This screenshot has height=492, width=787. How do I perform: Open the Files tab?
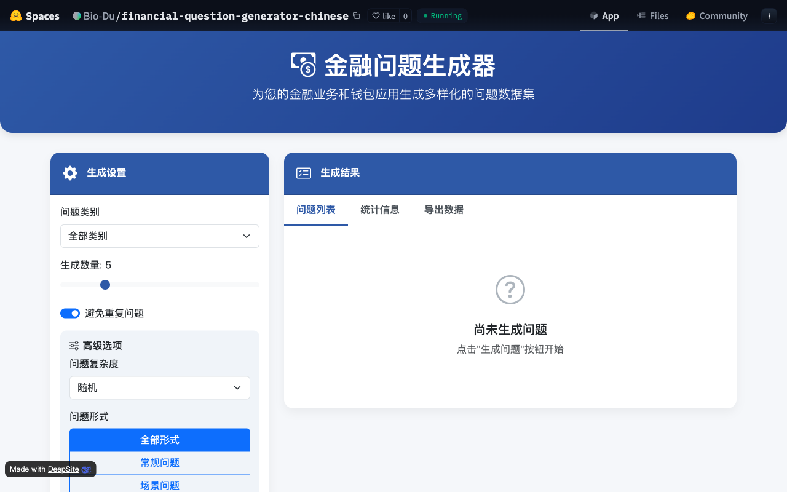coord(652,16)
